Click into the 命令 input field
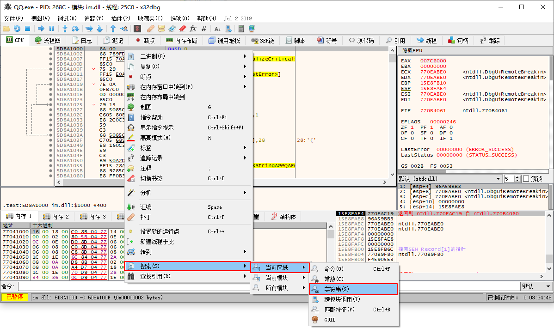The height and width of the screenshot is (334, 554). [268, 286]
